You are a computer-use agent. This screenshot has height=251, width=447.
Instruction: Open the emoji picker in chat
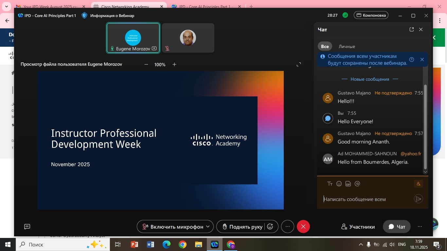[339, 184]
